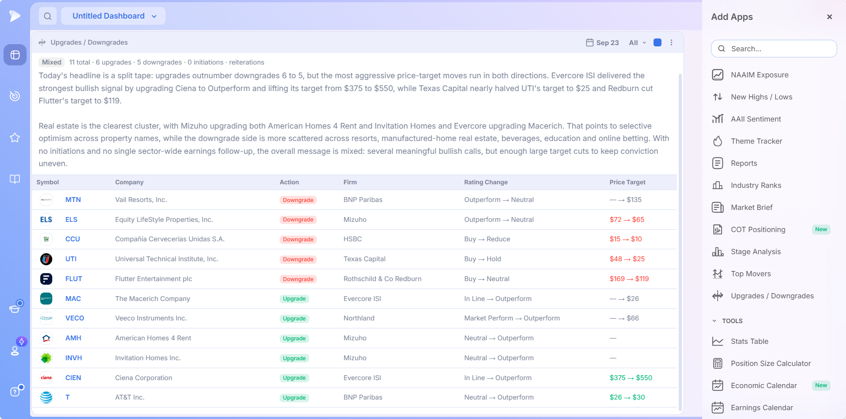
Task: Click the Veeco Instruments Inc. company name
Action: click(151, 318)
